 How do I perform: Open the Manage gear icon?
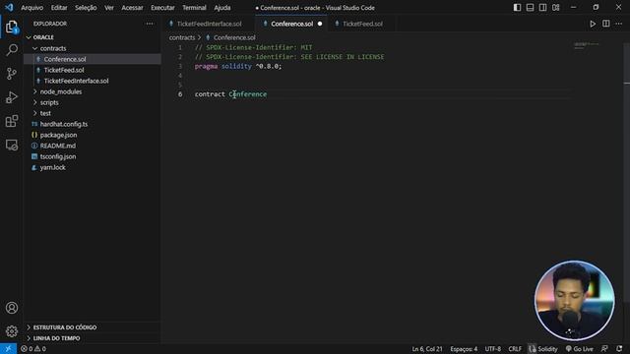tap(12, 331)
